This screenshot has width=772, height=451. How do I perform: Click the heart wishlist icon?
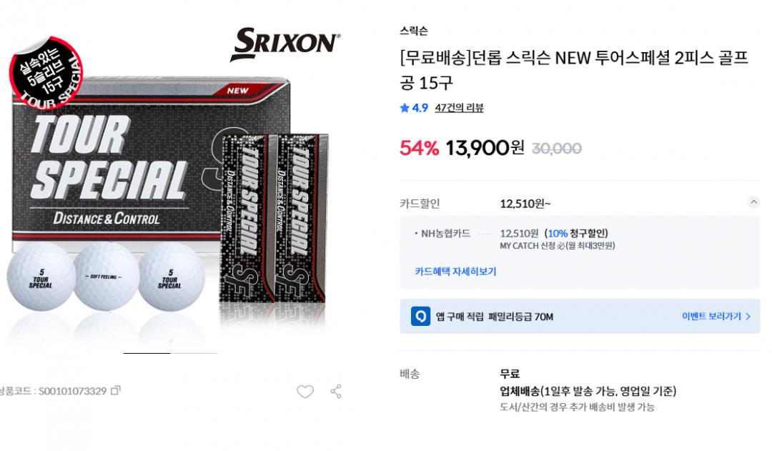click(x=305, y=392)
